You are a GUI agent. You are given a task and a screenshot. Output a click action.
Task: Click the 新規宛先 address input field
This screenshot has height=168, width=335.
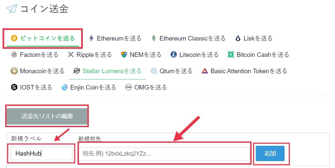pyautogui.click(x=164, y=154)
